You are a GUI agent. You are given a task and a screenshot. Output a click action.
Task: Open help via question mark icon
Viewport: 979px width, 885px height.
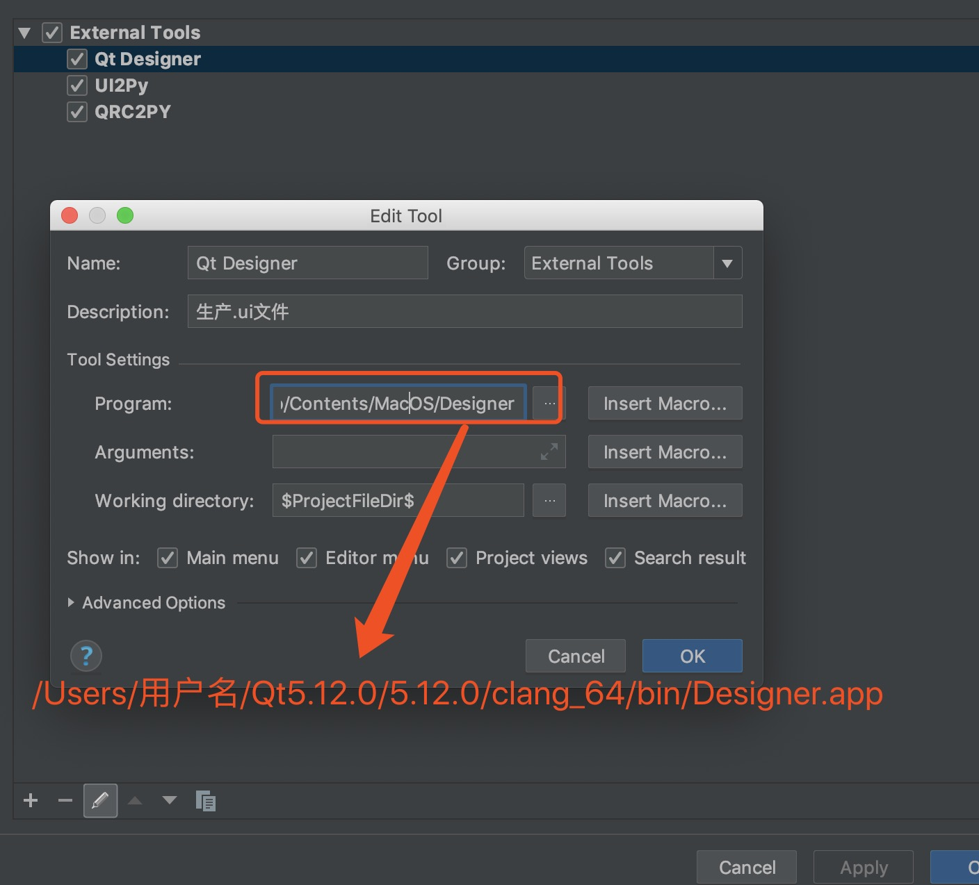pyautogui.click(x=86, y=656)
